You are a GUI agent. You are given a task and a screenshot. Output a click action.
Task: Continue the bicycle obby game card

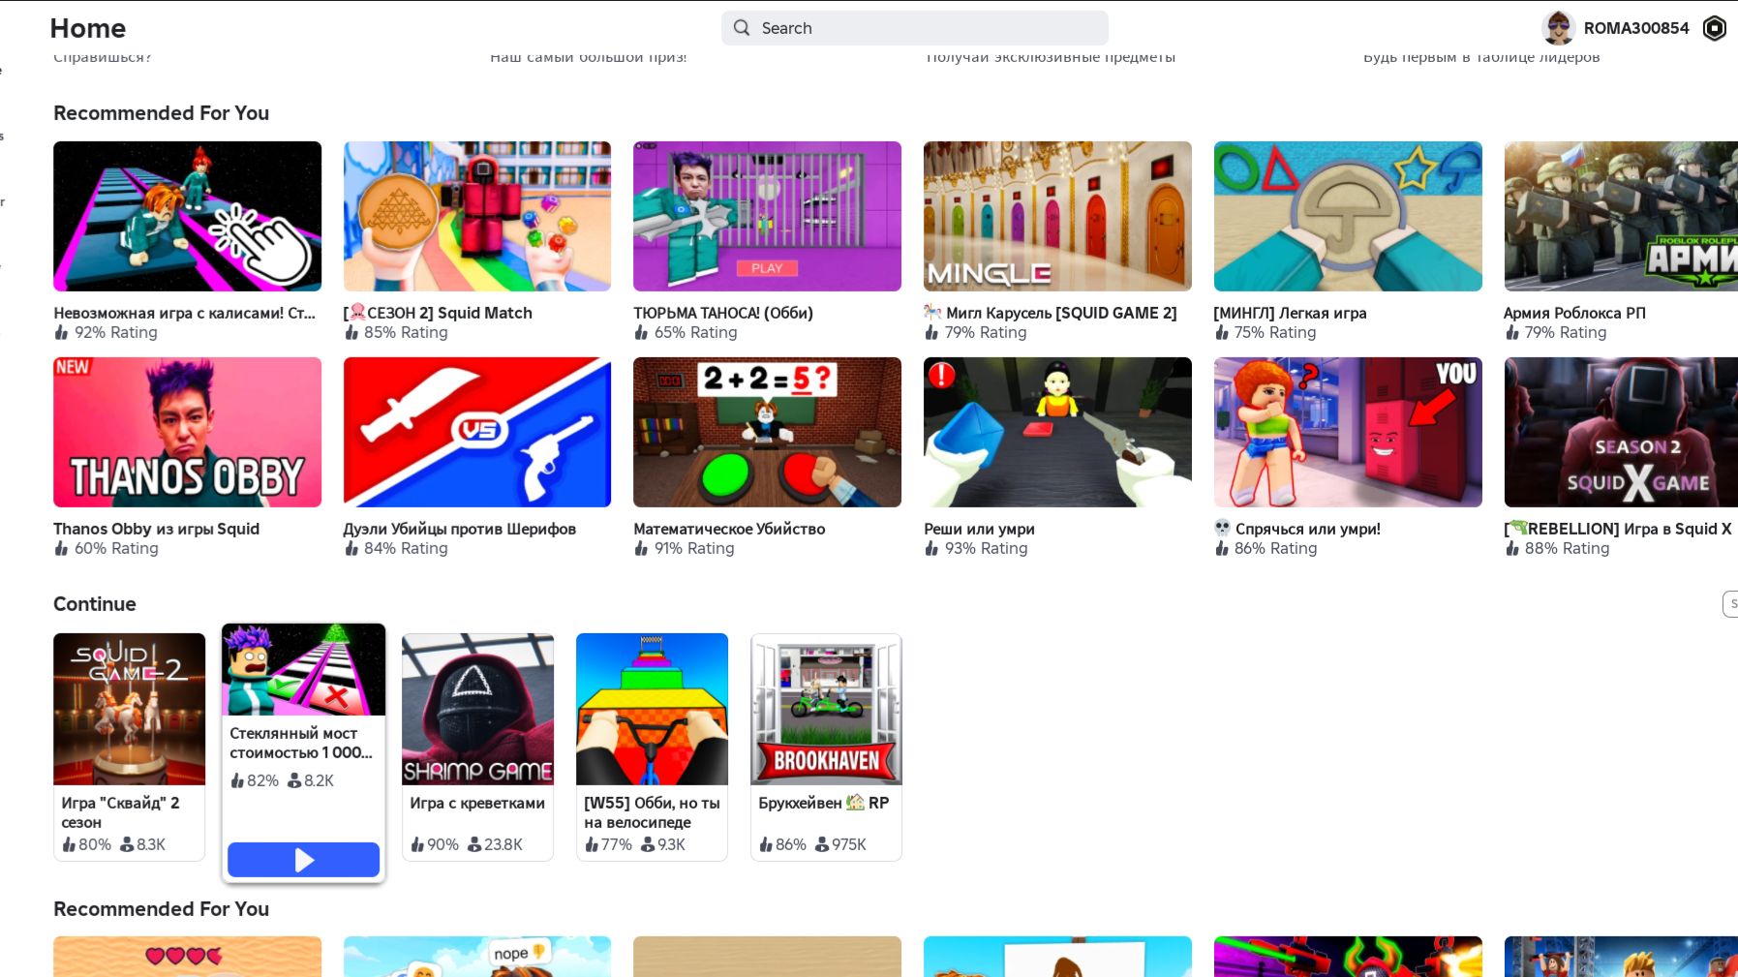click(652, 747)
